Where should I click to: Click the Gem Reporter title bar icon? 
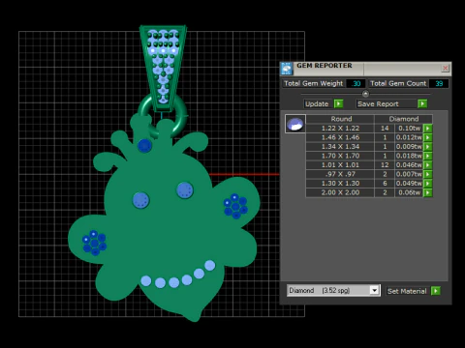287,69
